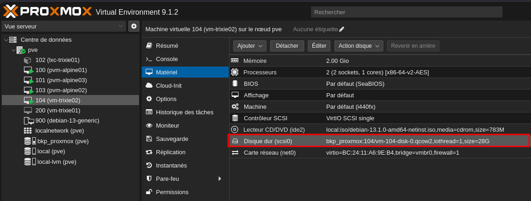Image resolution: width=531 pixels, height=201 pixels.
Task: Expand the Pare-feu submenu arrow
Action: tap(220, 179)
